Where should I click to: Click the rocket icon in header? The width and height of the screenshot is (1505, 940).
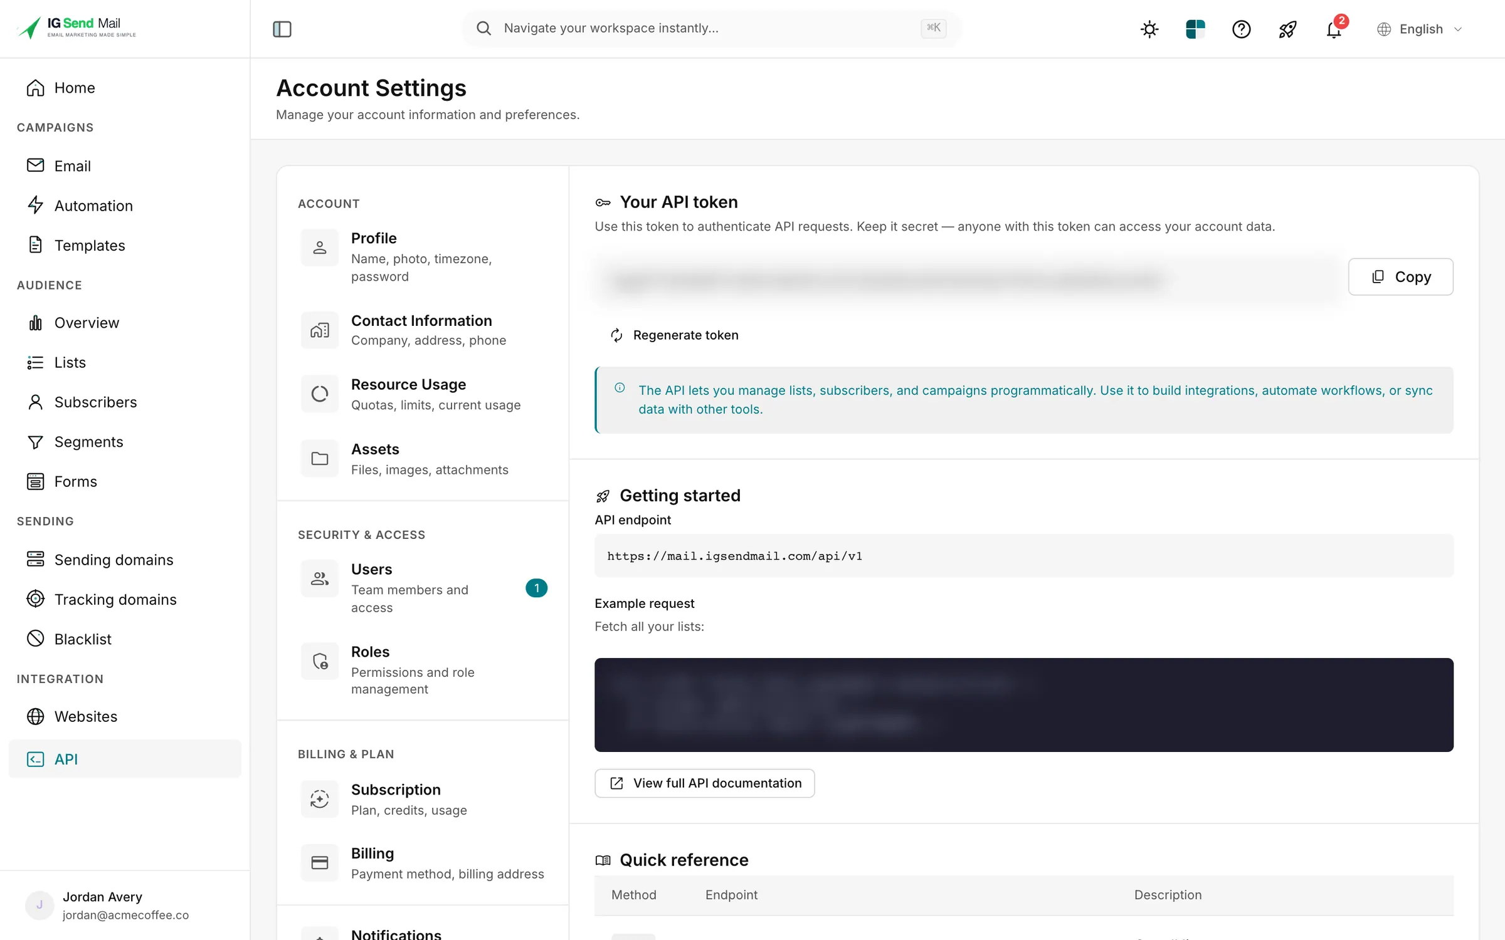[x=1287, y=29]
